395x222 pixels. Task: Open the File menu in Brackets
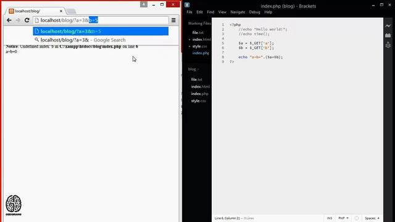point(189,12)
